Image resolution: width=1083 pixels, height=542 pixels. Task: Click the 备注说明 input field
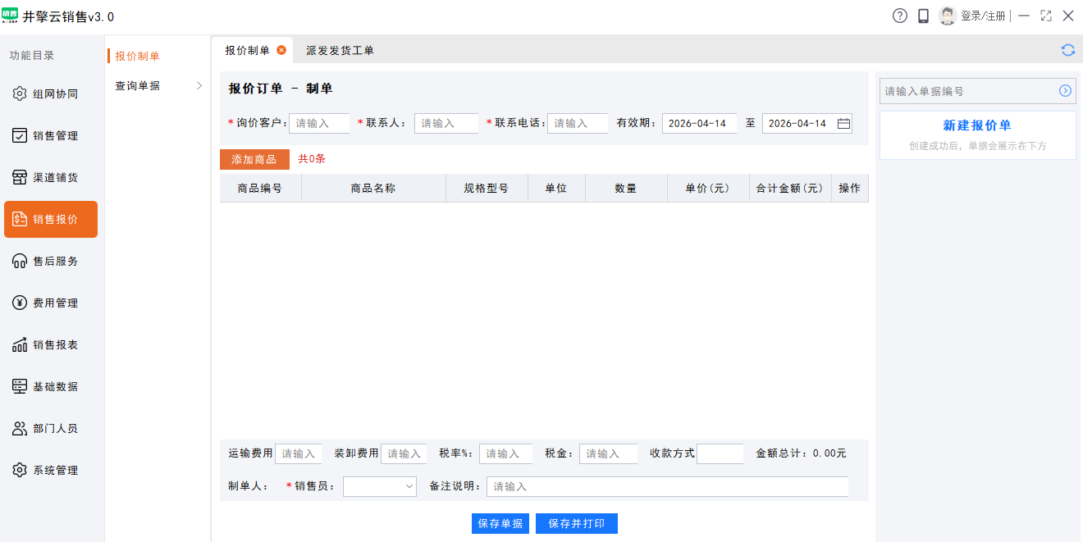[x=666, y=486]
